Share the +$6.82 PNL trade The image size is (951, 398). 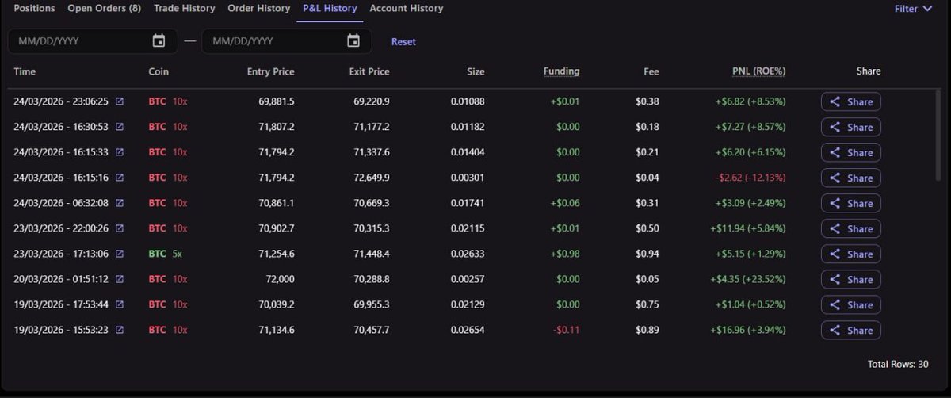[851, 101]
